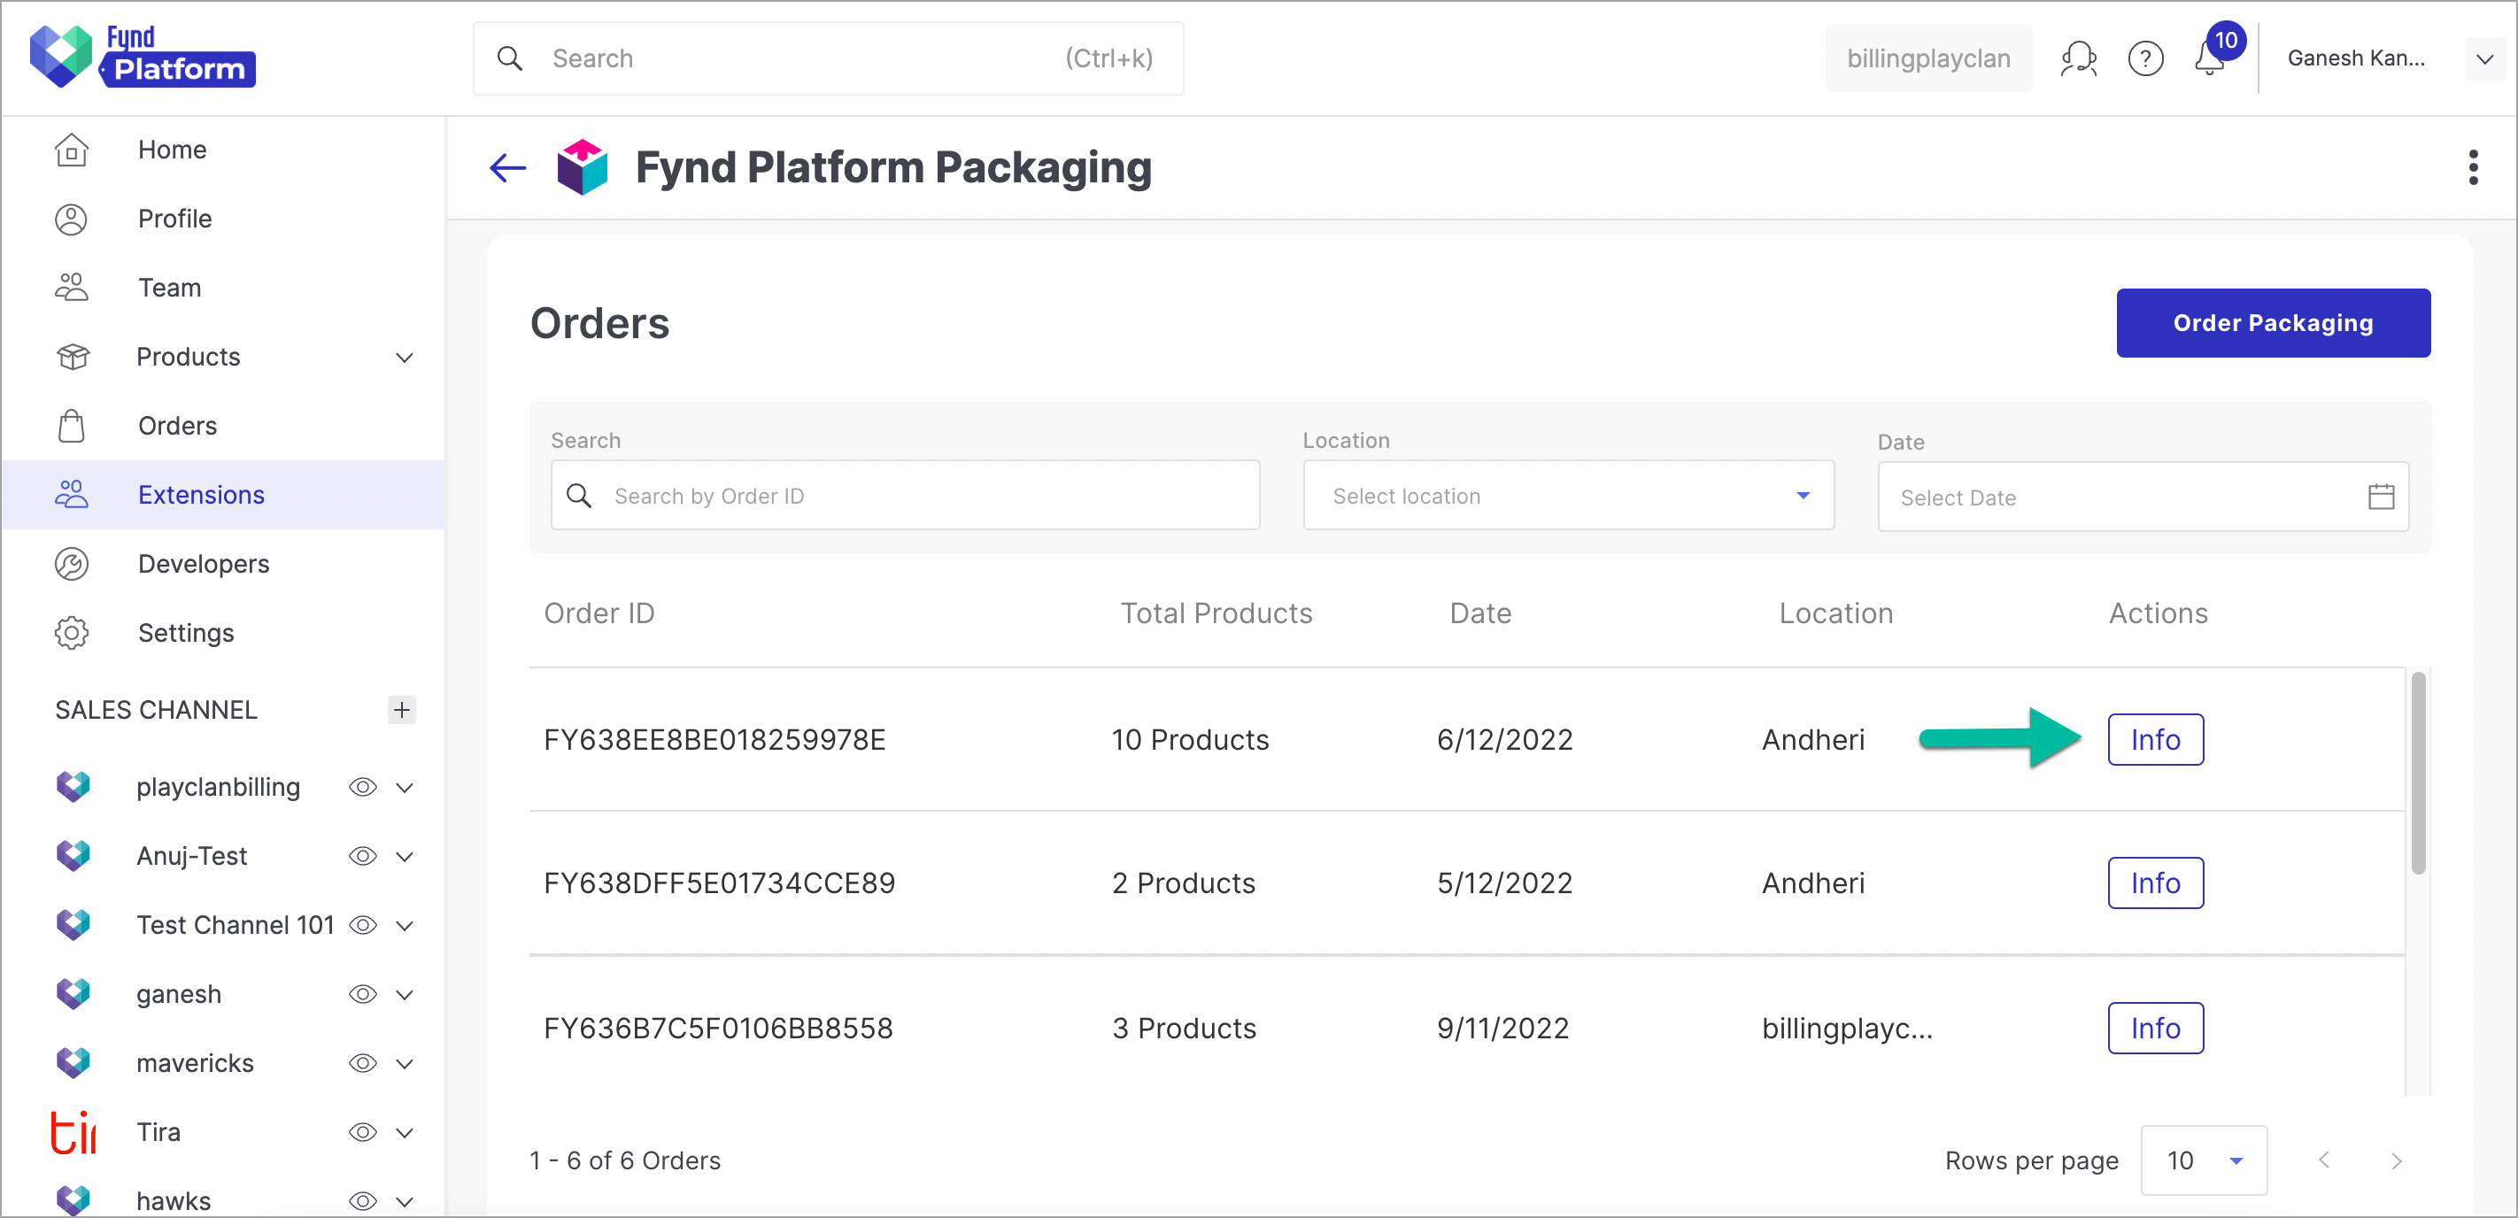The height and width of the screenshot is (1218, 2518).
Task: Click the playclanbilling channel logo
Action: 73,786
